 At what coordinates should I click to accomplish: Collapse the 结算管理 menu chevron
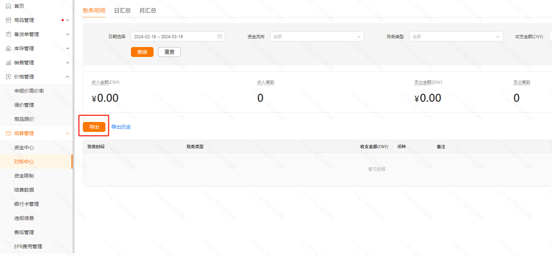[x=68, y=133]
